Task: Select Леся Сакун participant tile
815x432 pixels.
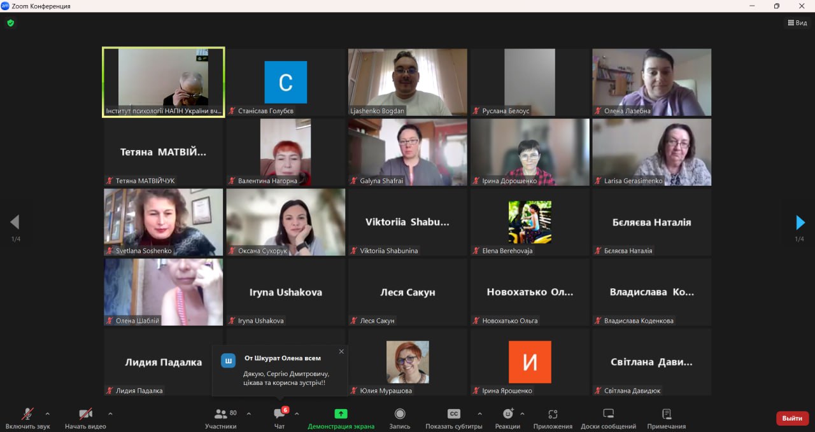Action: click(407, 292)
